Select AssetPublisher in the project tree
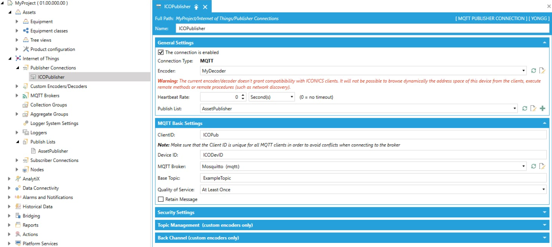This screenshot has height=247, width=552. pyautogui.click(x=53, y=151)
